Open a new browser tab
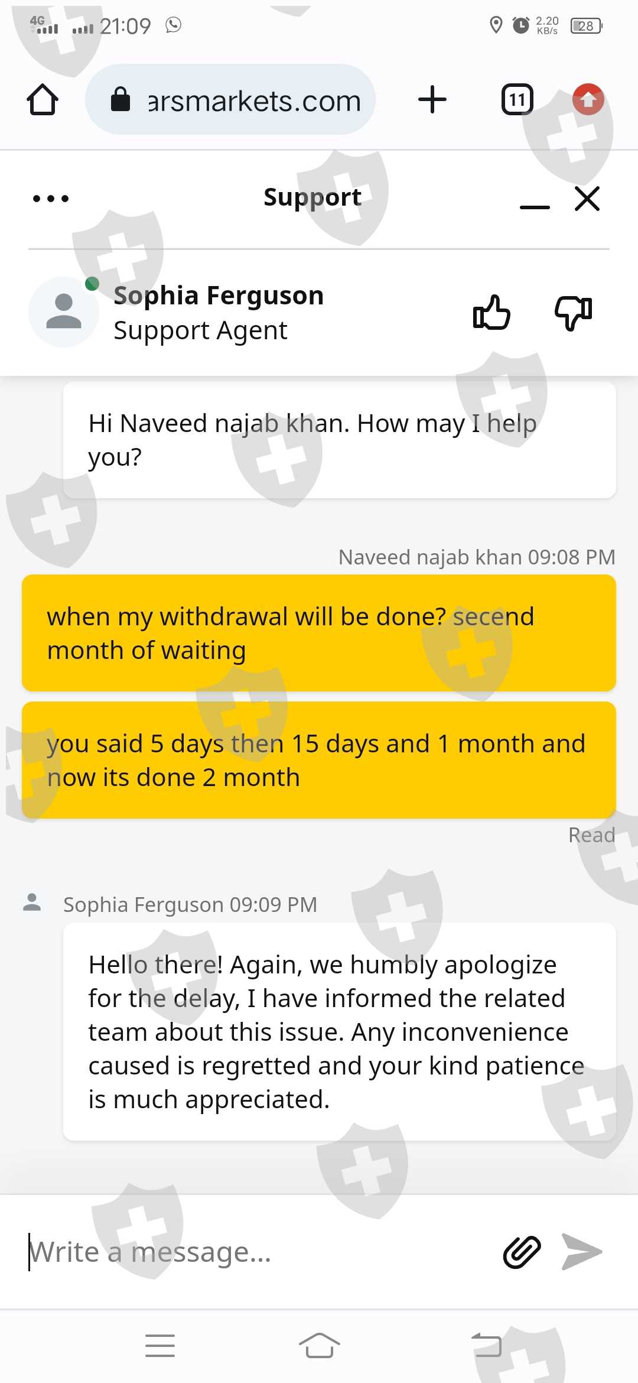 [432, 99]
